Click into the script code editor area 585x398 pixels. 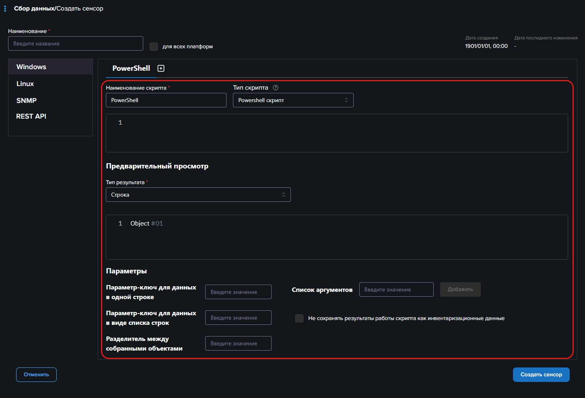tap(336, 133)
